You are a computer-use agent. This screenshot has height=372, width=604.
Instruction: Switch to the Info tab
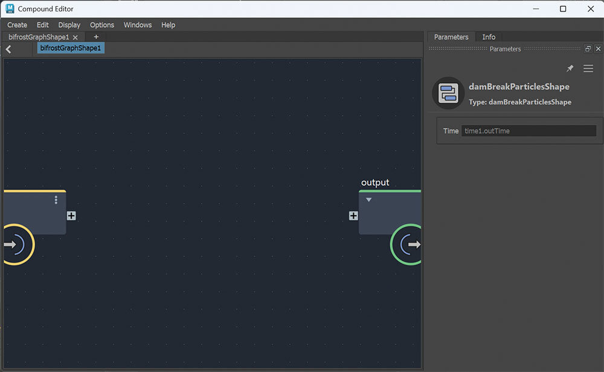[x=489, y=37]
